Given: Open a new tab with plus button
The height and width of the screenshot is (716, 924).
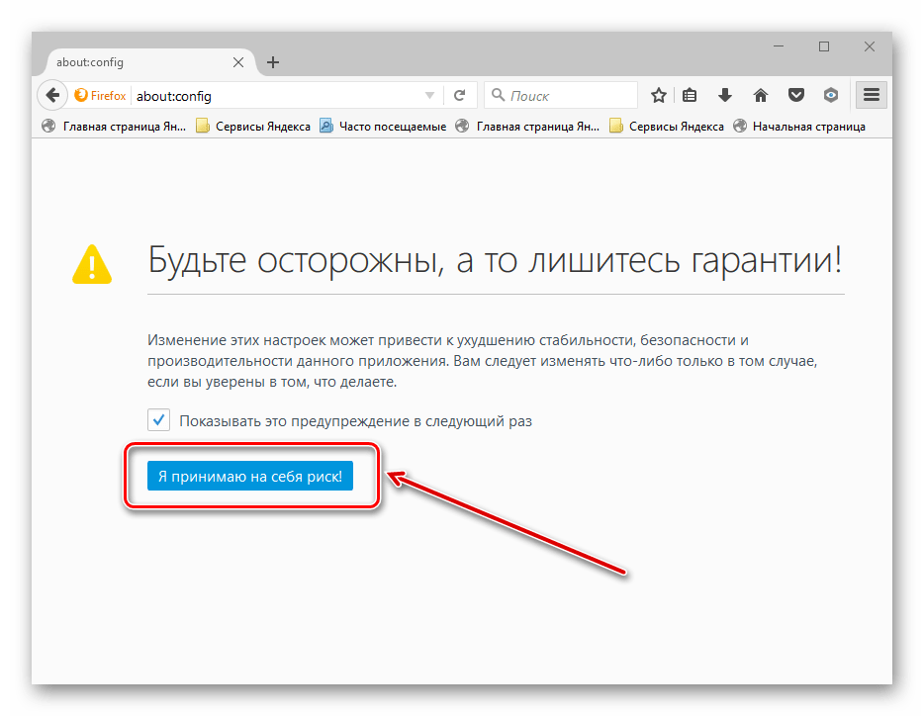Looking at the screenshot, I should [273, 62].
